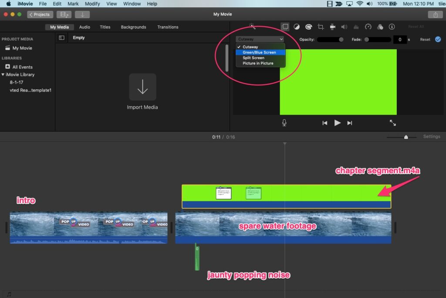Select All Events in libraries
This screenshot has width=446, height=298.
point(22,67)
